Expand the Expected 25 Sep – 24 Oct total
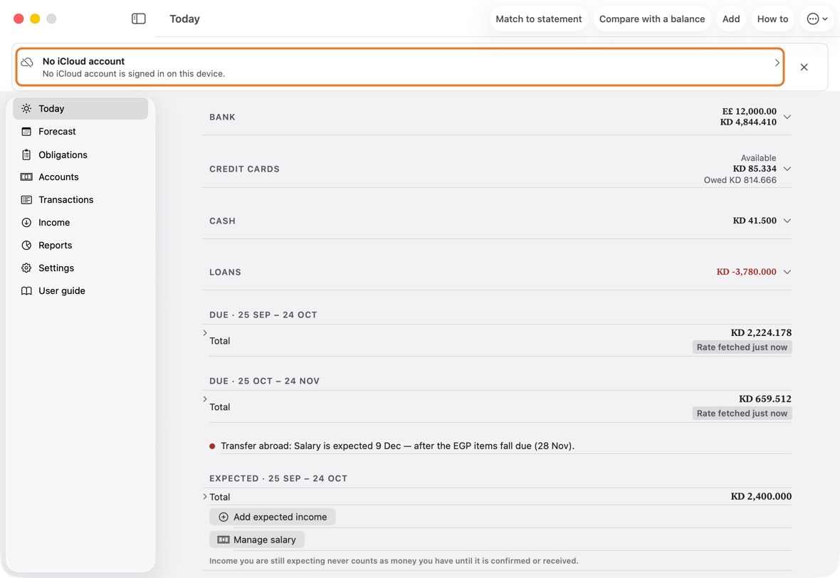The height and width of the screenshot is (578, 840). pos(205,497)
